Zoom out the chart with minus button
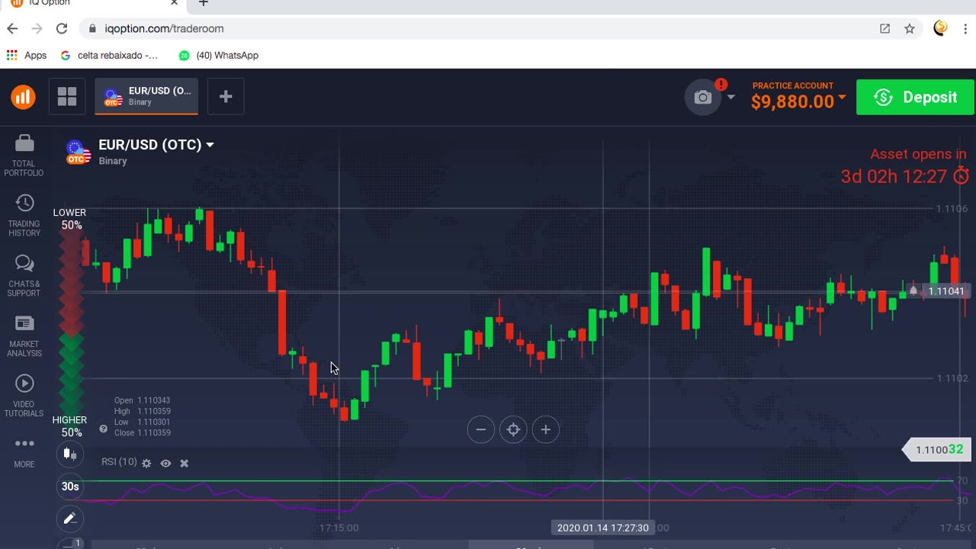Viewport: 976px width, 549px height. 481,430
